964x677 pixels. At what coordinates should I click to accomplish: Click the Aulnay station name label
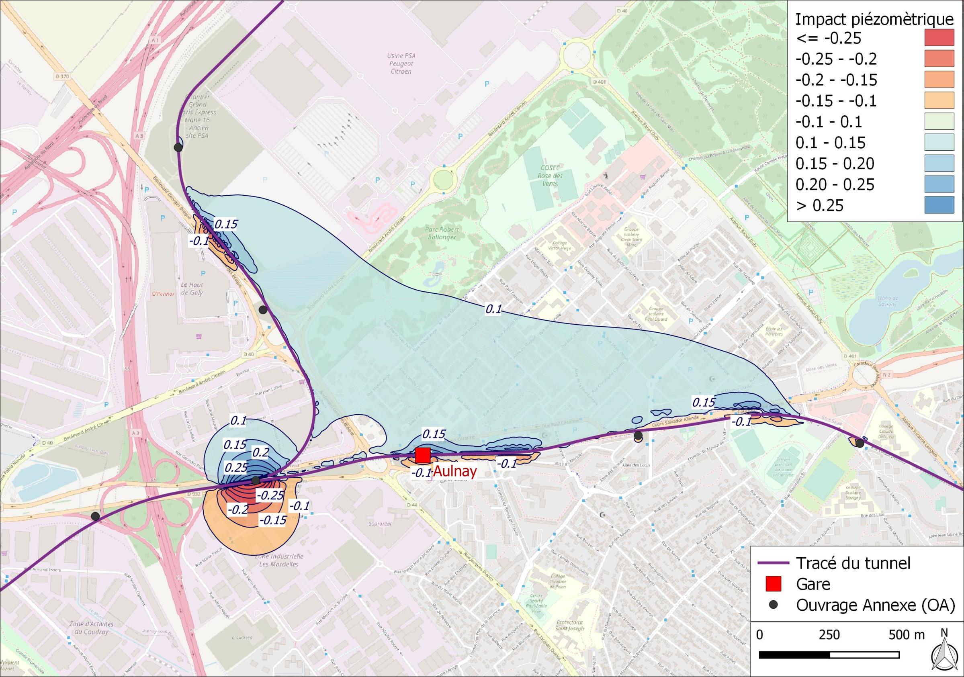[455, 472]
